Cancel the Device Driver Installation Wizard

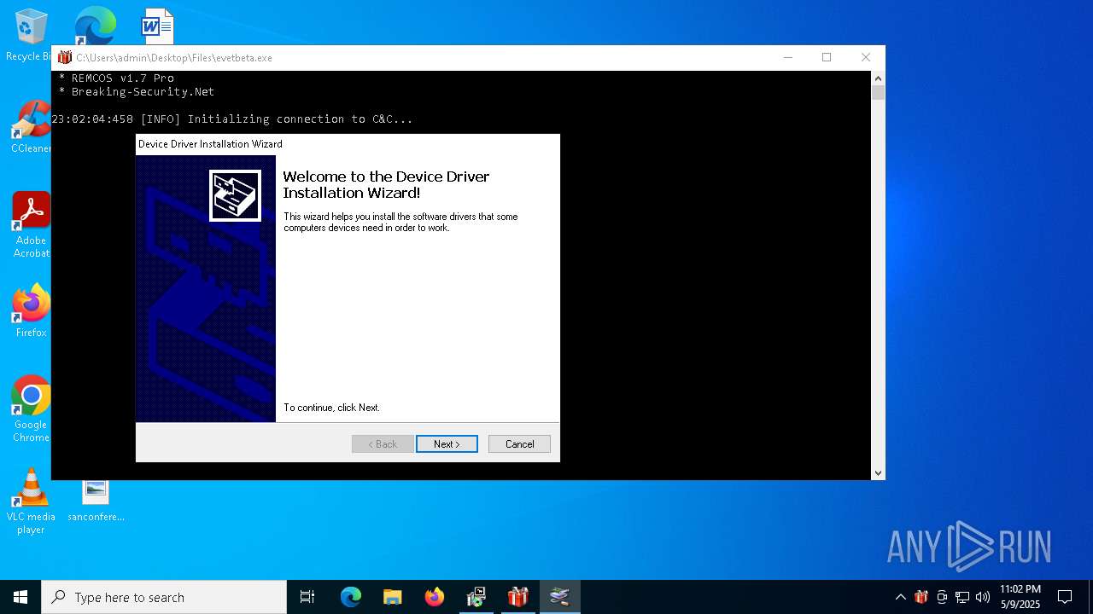(519, 444)
